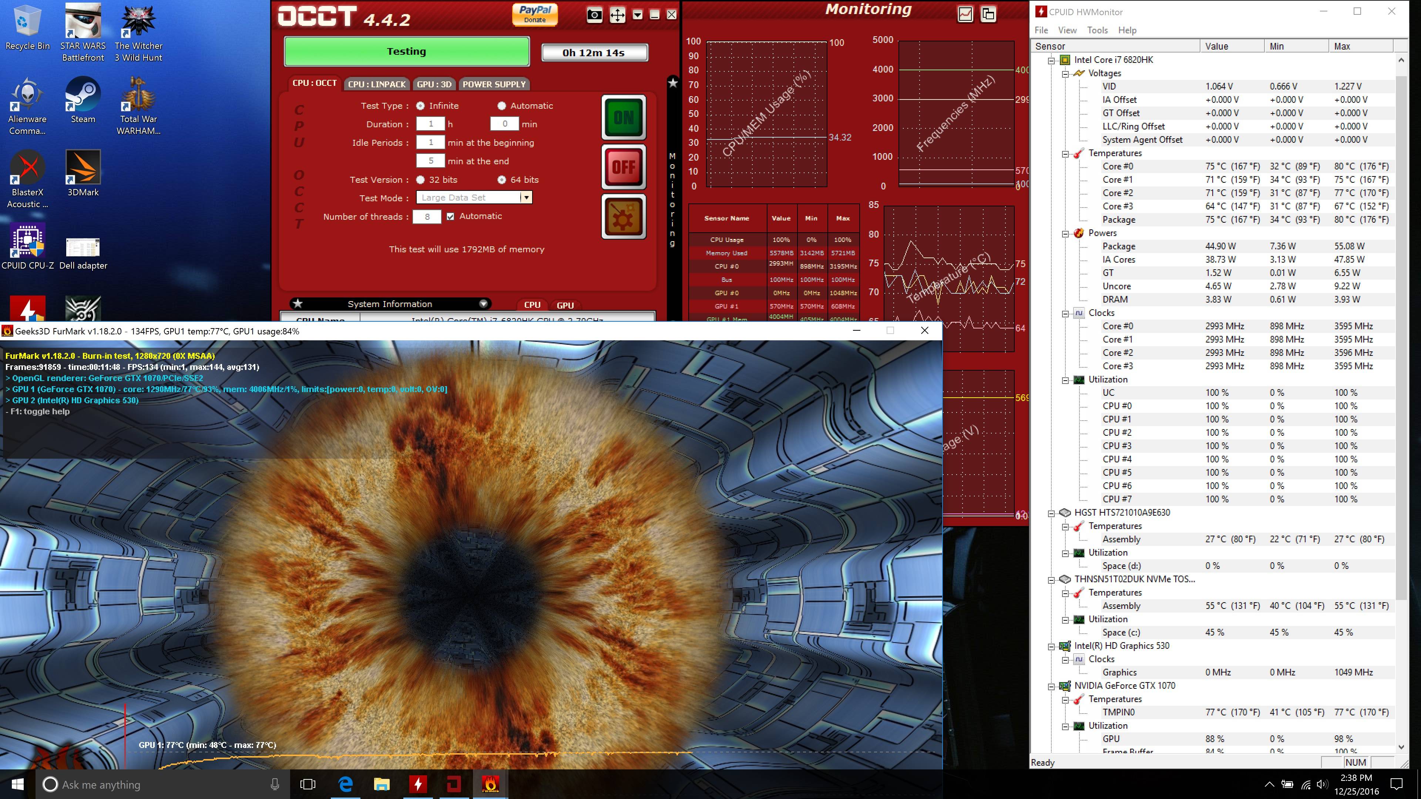
Task: Open HWMonitor View menu
Action: tap(1067, 30)
